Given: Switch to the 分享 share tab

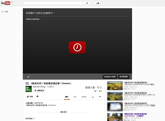Looking at the screenshot, I should [75, 97].
